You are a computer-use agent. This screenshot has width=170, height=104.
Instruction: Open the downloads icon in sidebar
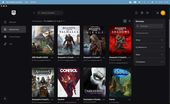(5, 98)
